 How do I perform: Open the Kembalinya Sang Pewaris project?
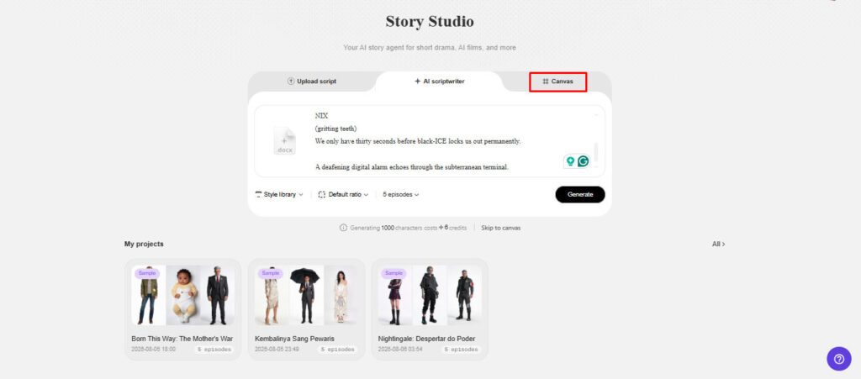(x=306, y=309)
